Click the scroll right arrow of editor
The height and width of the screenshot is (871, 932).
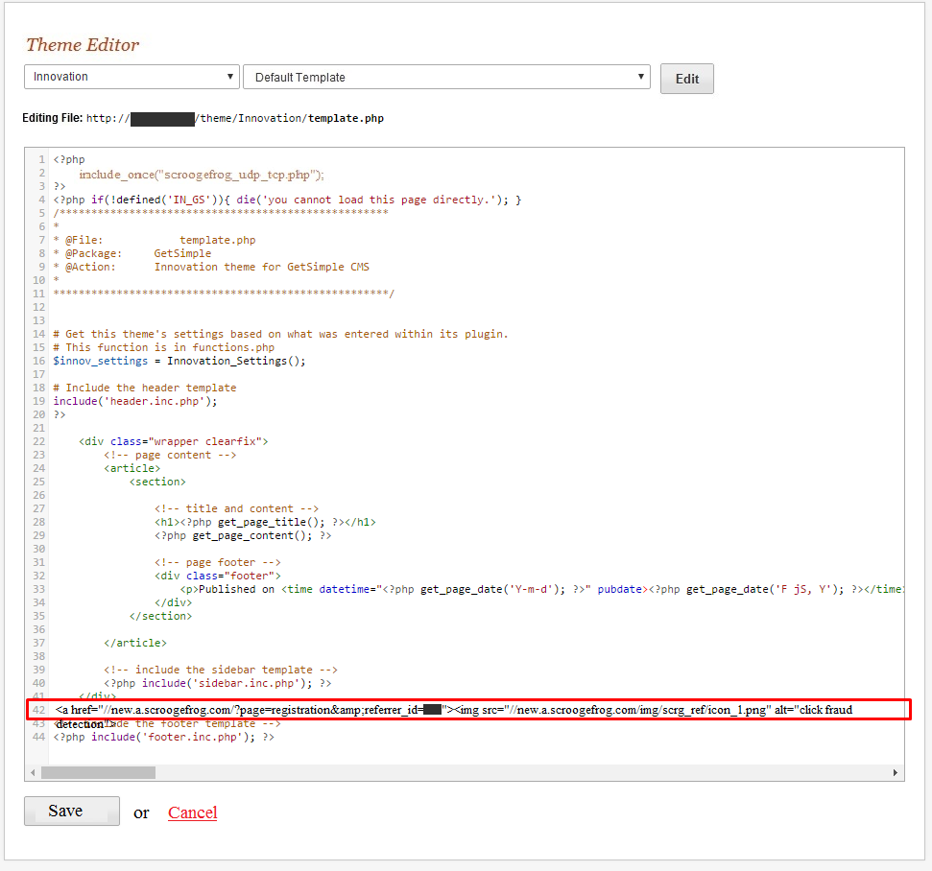coord(896,772)
